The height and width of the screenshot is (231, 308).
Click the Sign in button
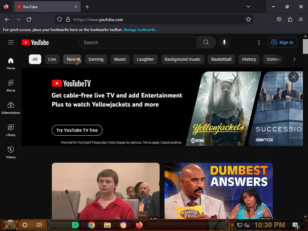[x=282, y=42]
